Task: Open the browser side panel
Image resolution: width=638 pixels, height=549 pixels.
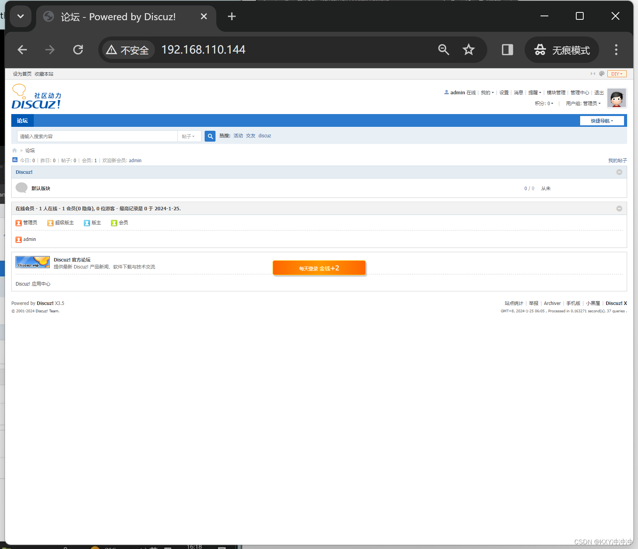Action: (x=507, y=50)
